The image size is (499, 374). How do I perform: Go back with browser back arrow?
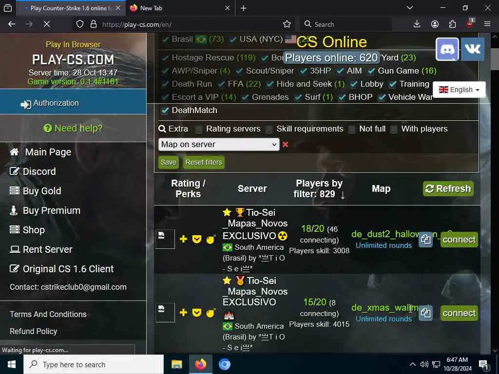(12, 24)
